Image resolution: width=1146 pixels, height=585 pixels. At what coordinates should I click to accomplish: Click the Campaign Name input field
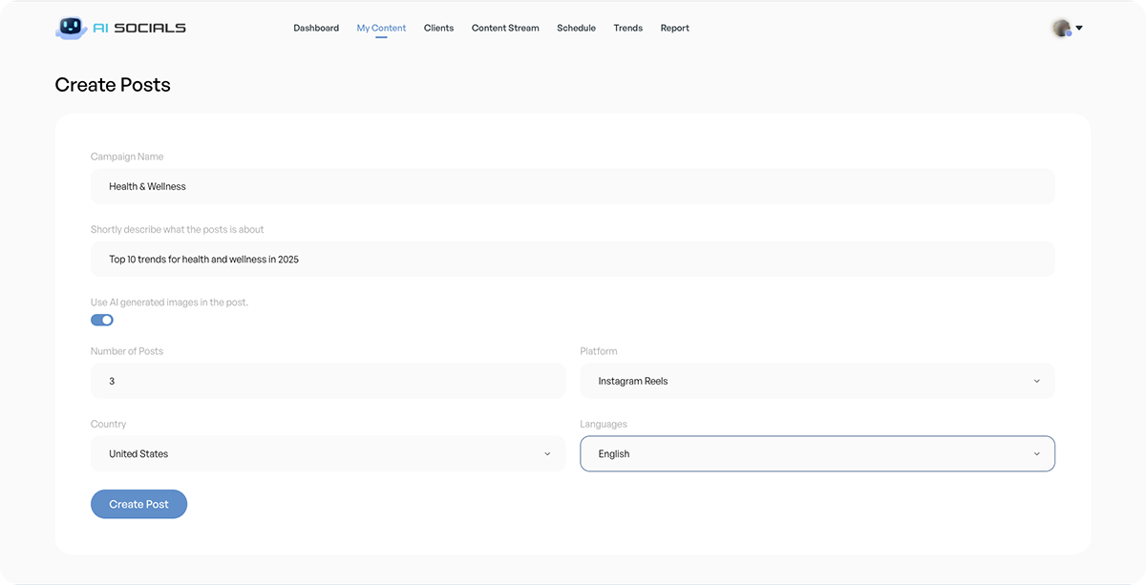[572, 186]
